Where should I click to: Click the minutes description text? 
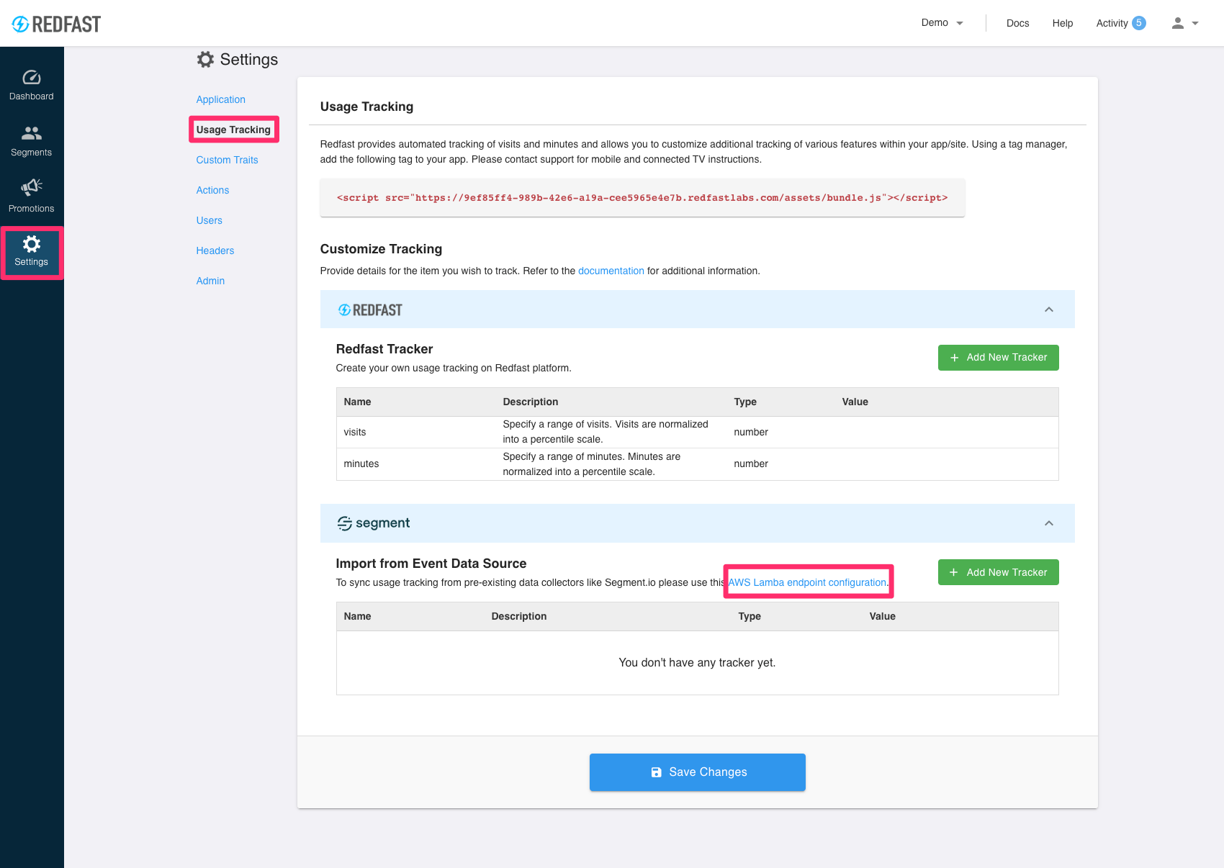coord(592,464)
